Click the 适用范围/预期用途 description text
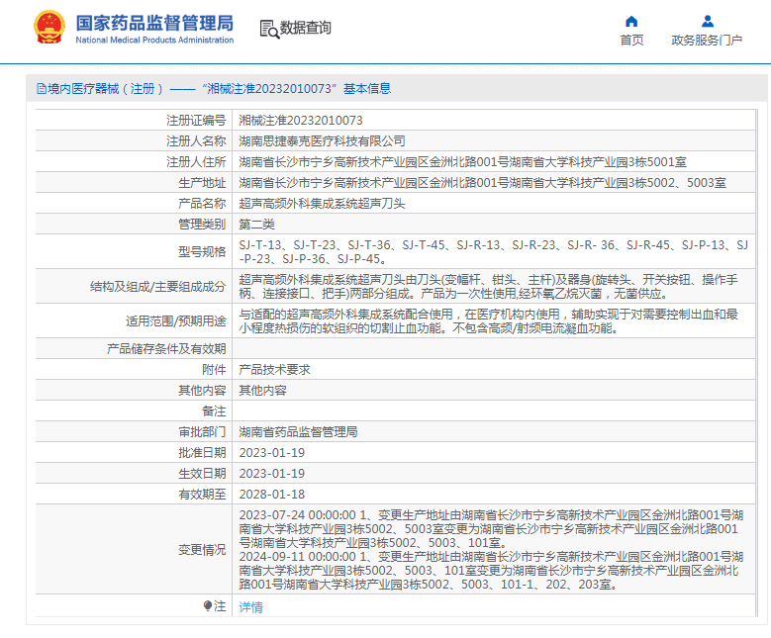Viewport: 771px width, 638px height. click(x=488, y=320)
